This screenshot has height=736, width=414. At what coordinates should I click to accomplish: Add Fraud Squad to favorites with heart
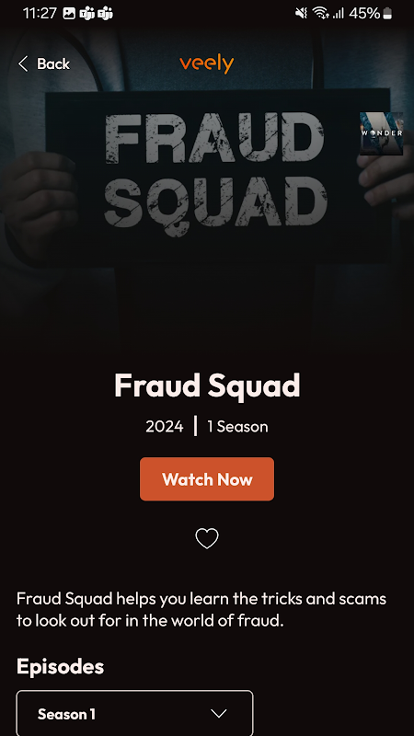point(207,538)
